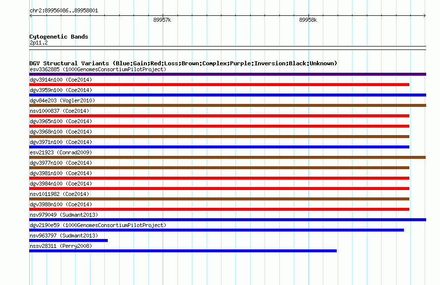The image size is (440, 285).
Task: Open the dgv3981n100 (Coe2014) label
Action: pyautogui.click(x=61, y=173)
